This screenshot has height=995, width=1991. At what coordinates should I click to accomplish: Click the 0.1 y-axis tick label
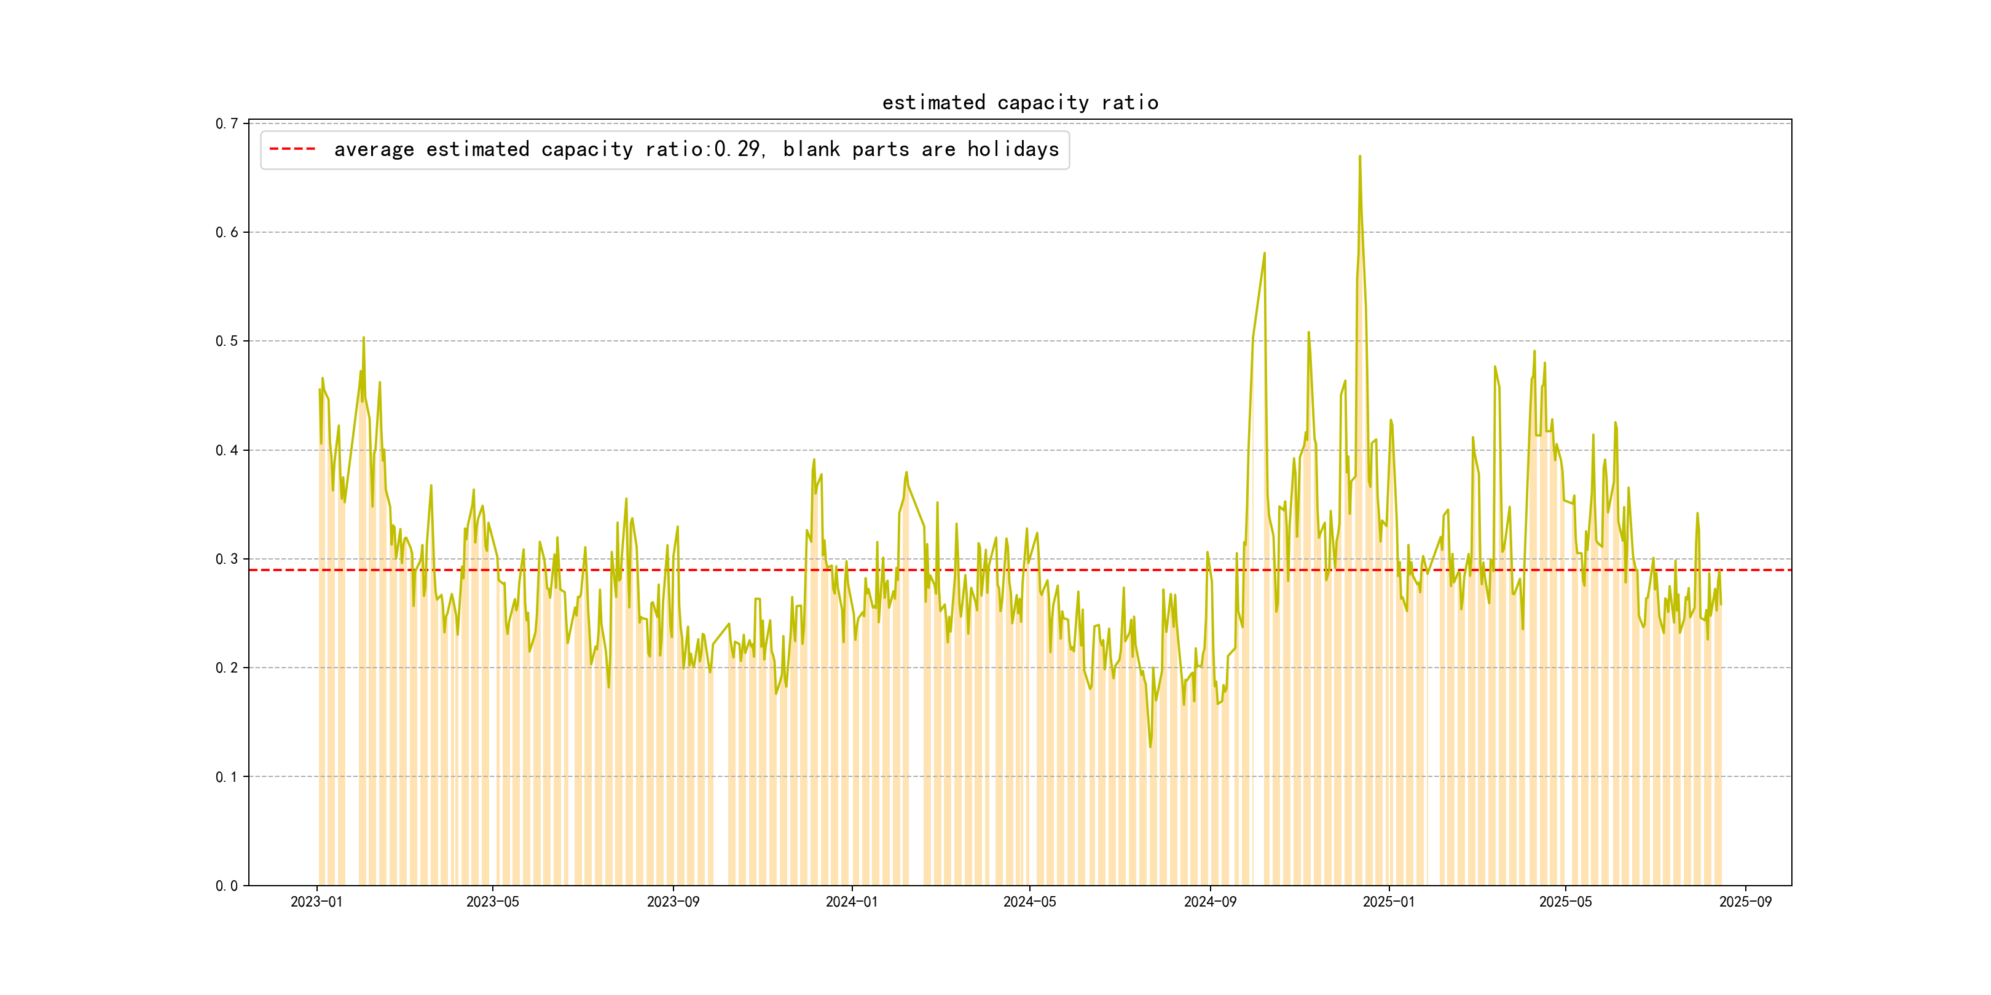(227, 777)
